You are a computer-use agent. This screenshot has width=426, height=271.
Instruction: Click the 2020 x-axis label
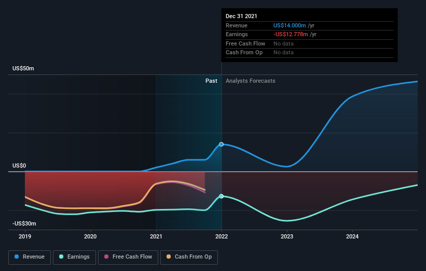(x=90, y=237)
